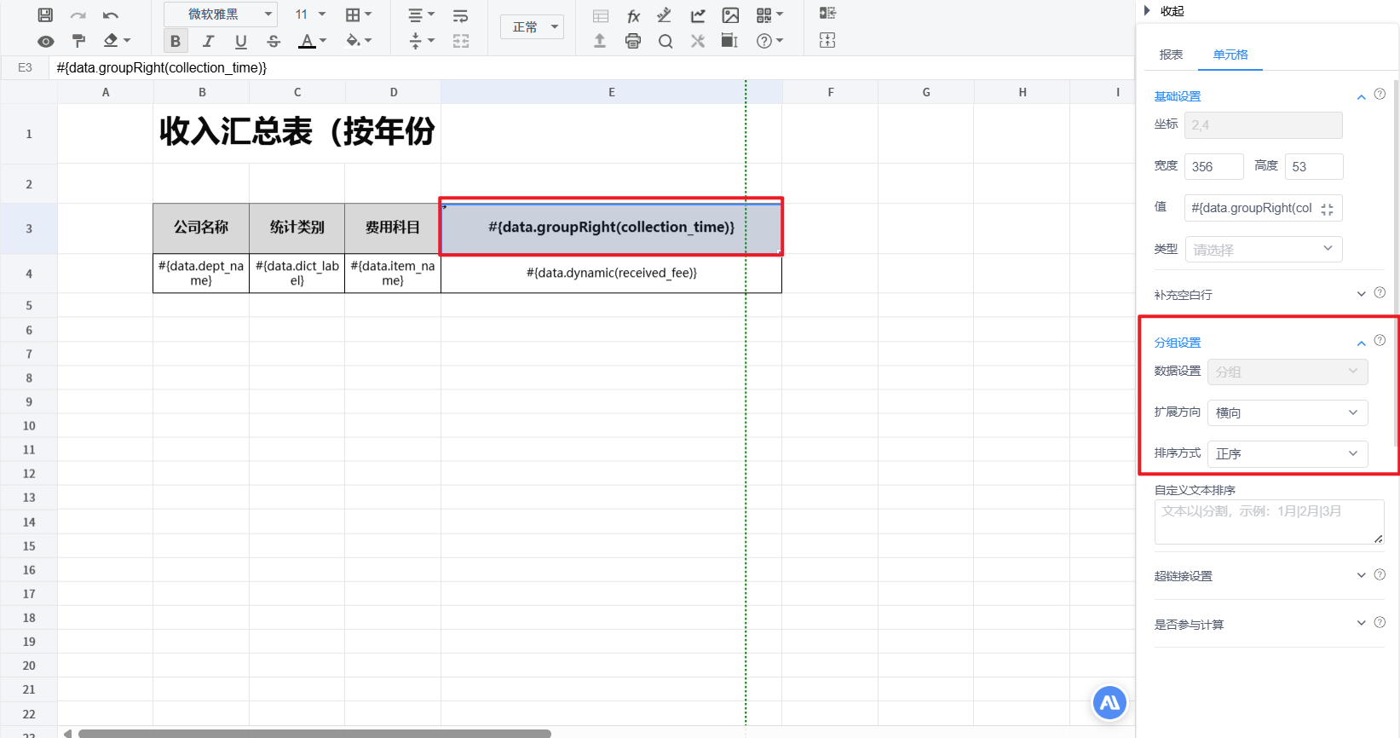1400x738 pixels.
Task: Switch to the 报表 tab
Action: [1171, 55]
